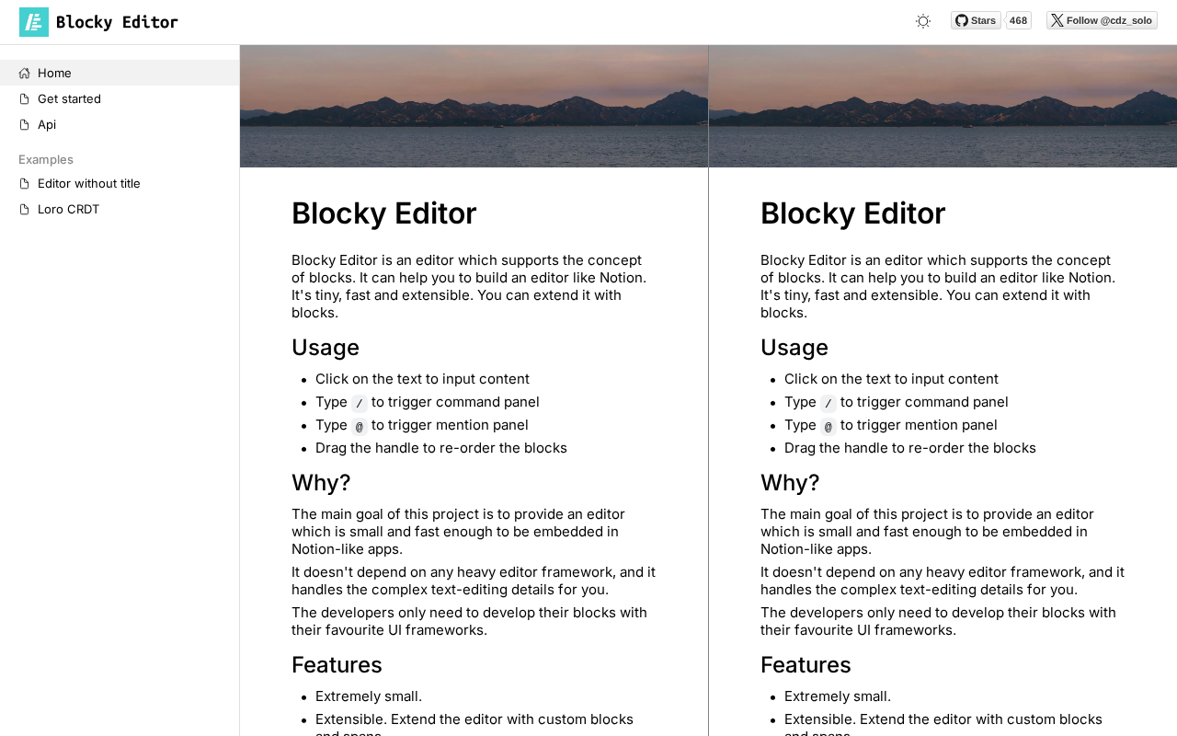This screenshot has width=1177, height=736.
Task: Click the left editor cover image
Action: pyautogui.click(x=474, y=106)
